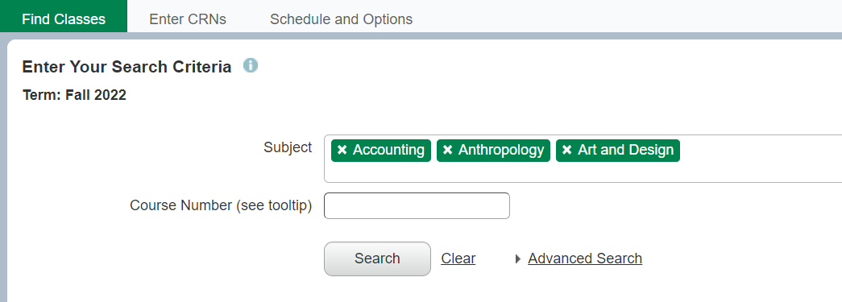842x302 pixels.
Task: Open the Enter CRNs tab
Action: pyautogui.click(x=188, y=19)
